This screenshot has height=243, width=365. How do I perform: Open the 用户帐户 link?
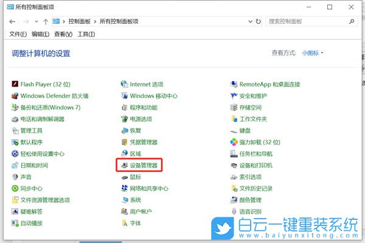click(141, 211)
